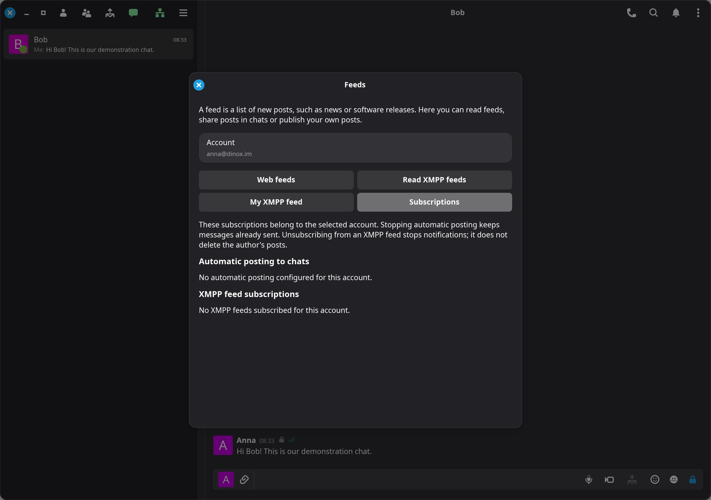Record voice message with microphone icon
Viewport: 711px width, 500px height.
coord(589,479)
